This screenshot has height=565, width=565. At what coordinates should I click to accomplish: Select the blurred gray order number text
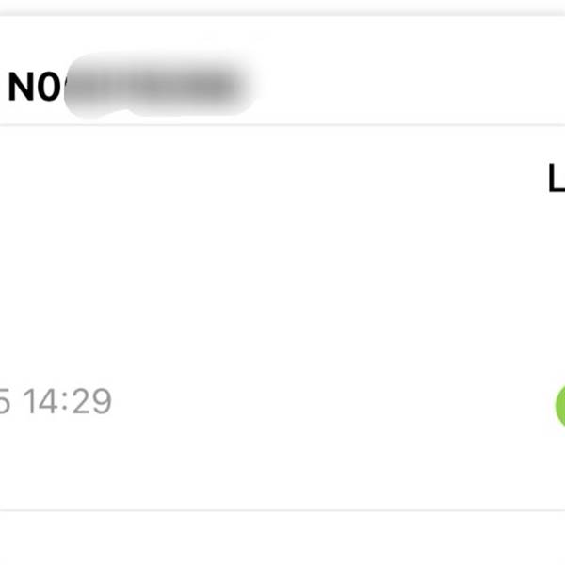(158, 86)
